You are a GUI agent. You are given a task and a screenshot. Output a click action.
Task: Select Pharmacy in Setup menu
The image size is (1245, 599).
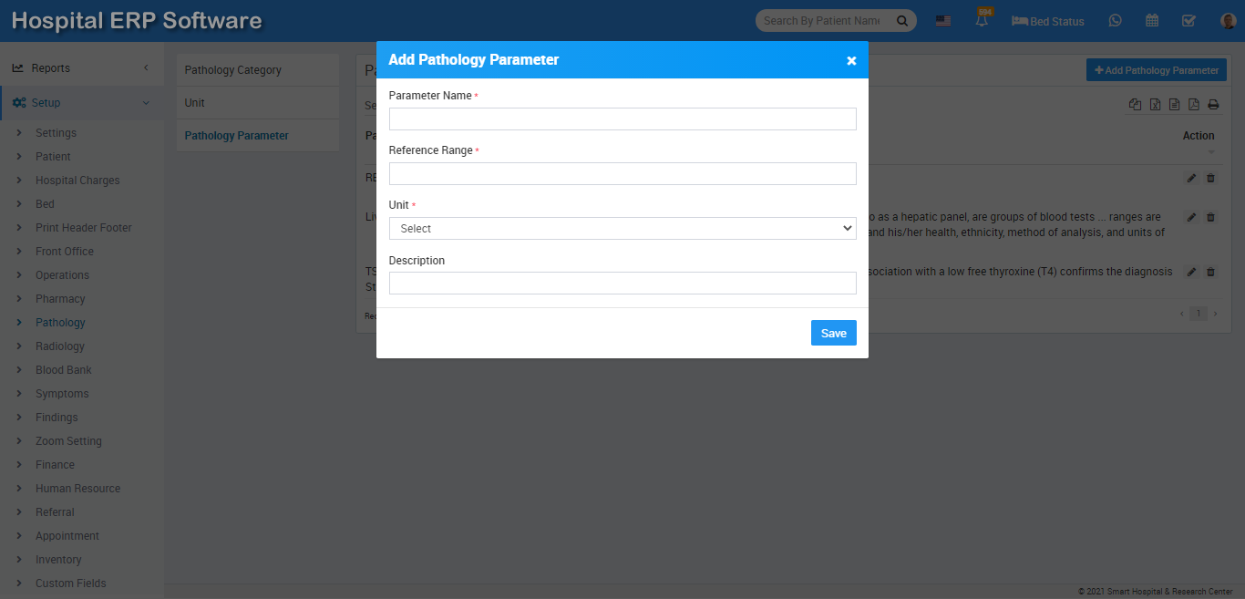60,299
